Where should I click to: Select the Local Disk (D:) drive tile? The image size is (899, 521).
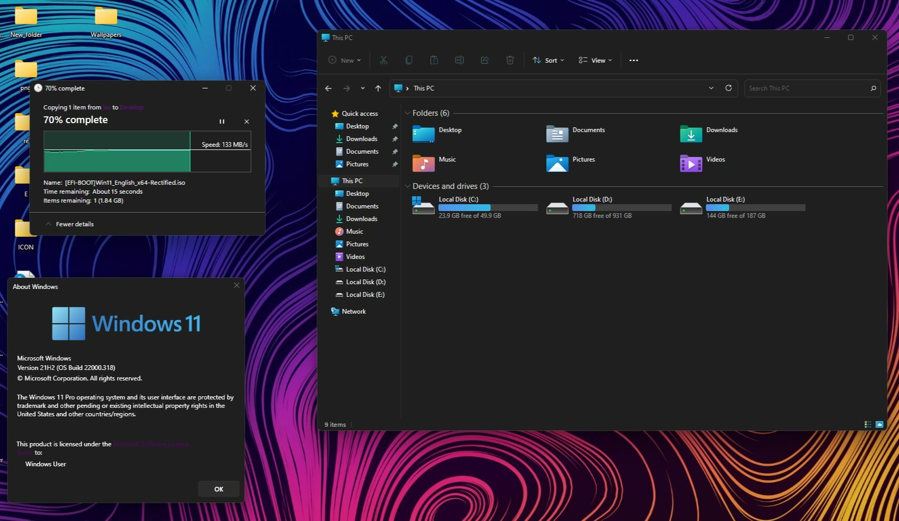pos(608,207)
